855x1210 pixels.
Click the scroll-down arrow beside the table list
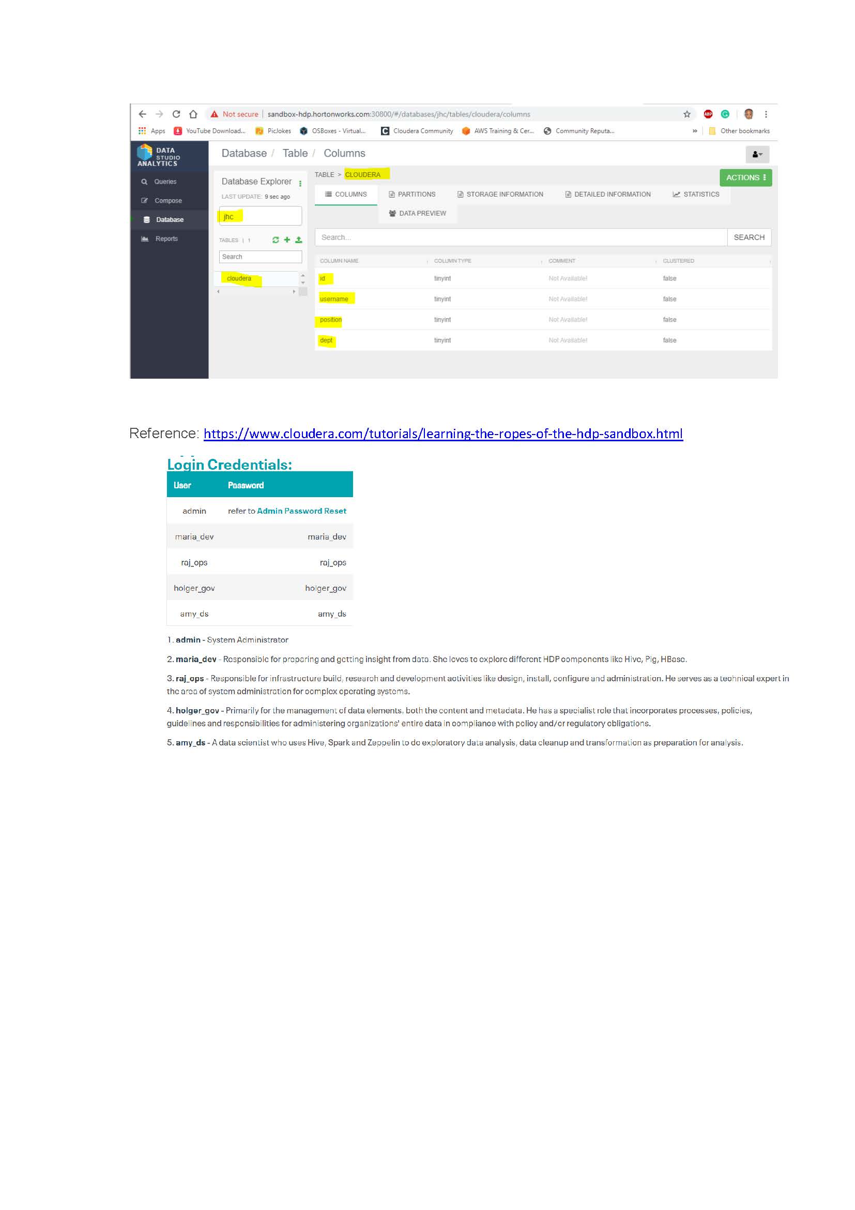point(303,283)
